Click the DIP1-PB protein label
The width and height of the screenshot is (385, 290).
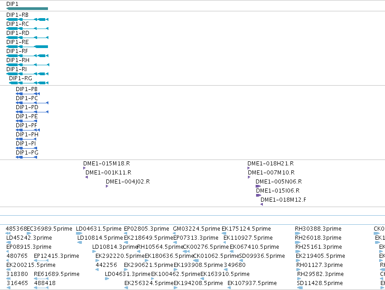tap(27, 89)
